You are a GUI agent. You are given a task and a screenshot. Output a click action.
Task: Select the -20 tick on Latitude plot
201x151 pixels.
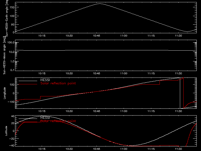12,139
